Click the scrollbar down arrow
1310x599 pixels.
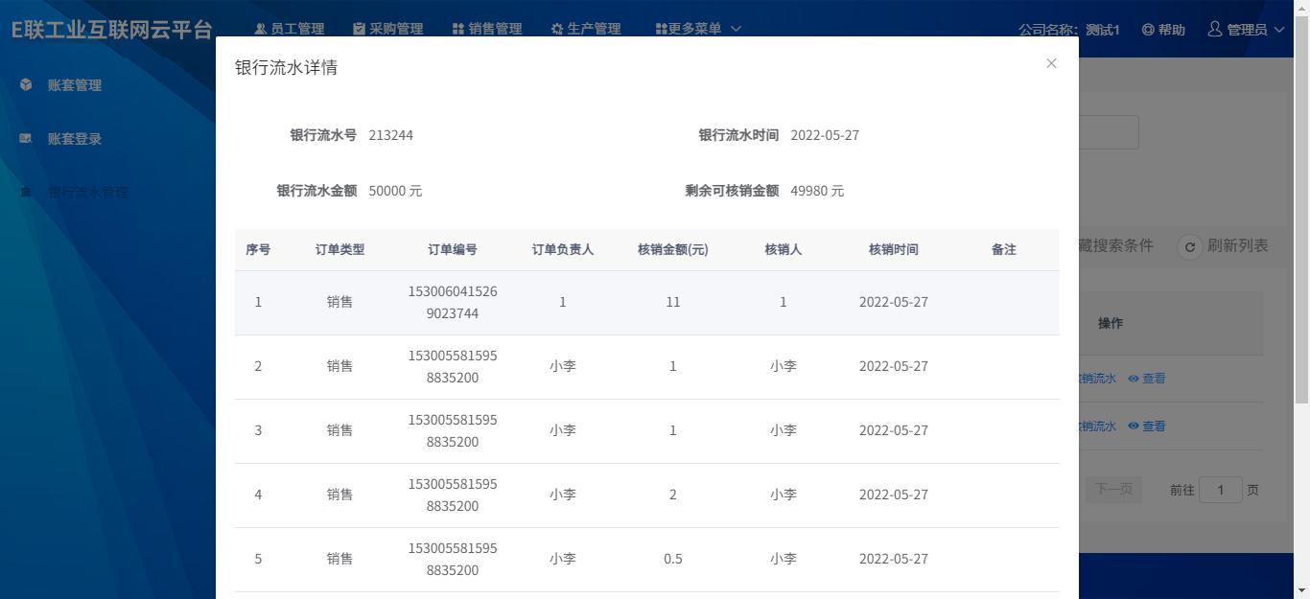(x=1301, y=590)
